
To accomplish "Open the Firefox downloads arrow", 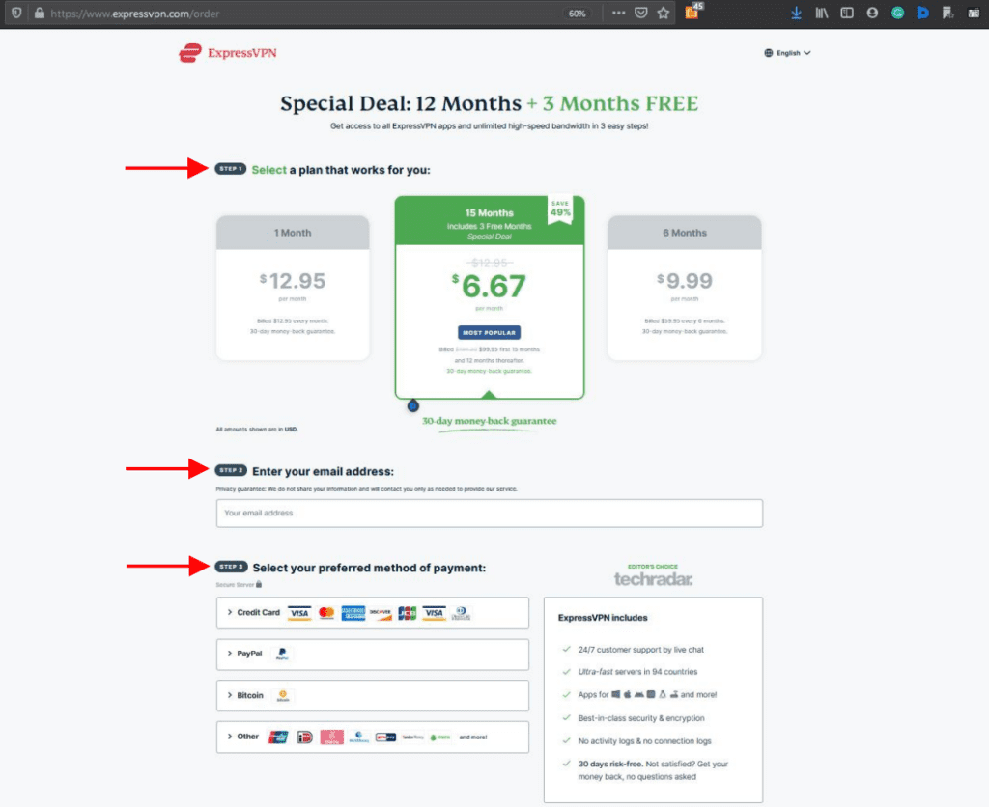I will pos(796,13).
